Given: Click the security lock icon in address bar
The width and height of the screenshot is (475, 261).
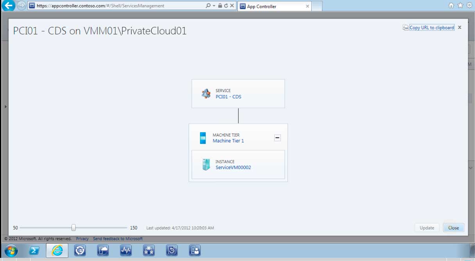Looking at the screenshot, I should click(x=220, y=5).
